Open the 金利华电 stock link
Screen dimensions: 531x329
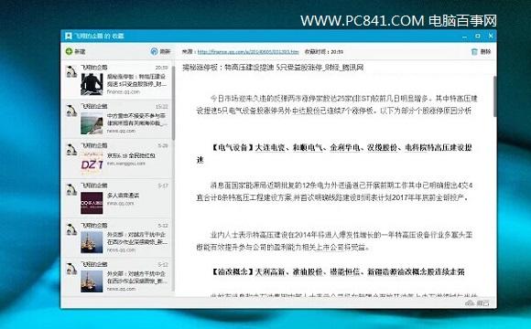(x=345, y=148)
